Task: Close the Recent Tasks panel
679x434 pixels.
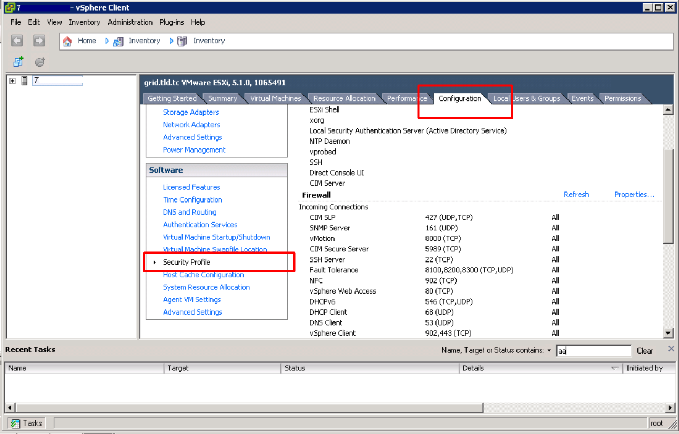Action: (x=671, y=349)
